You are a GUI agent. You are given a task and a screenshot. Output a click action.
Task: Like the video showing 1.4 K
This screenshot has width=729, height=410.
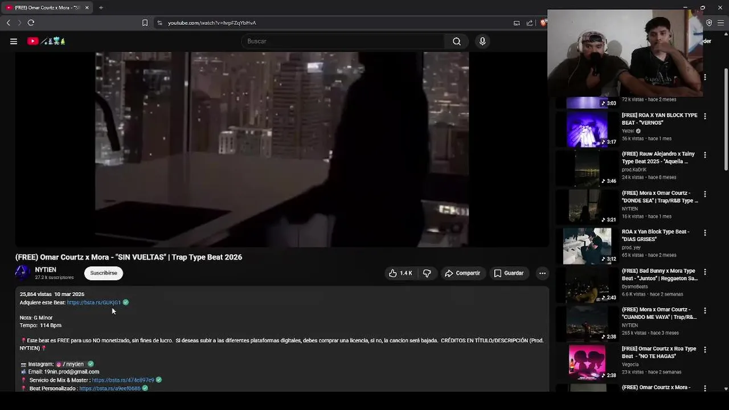(400, 273)
